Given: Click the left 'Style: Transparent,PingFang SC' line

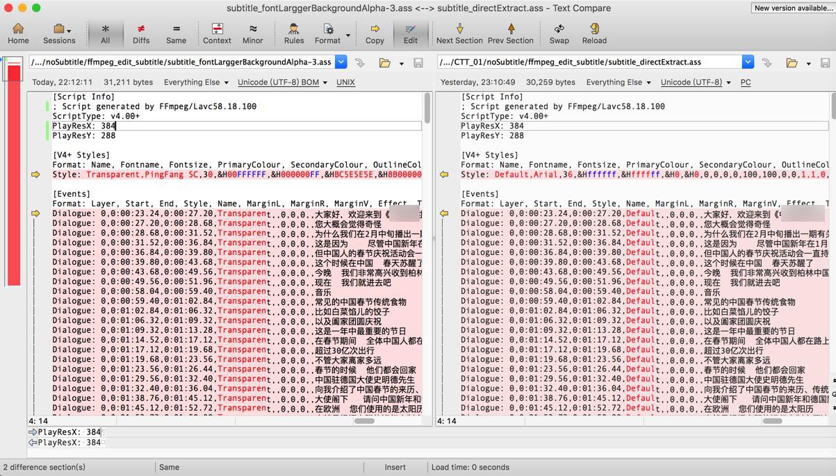Looking at the screenshot, I should [236, 174].
